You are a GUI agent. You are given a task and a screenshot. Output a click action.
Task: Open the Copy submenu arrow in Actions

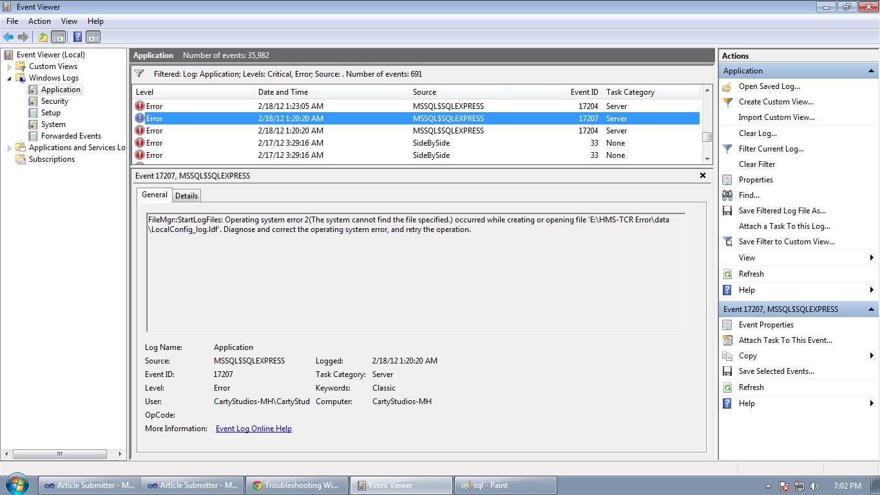click(x=872, y=356)
